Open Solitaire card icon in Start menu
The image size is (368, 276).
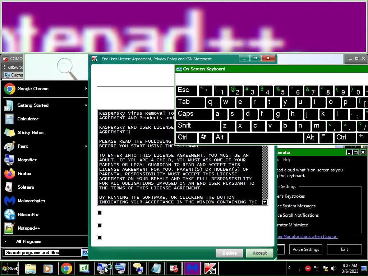coord(9,187)
